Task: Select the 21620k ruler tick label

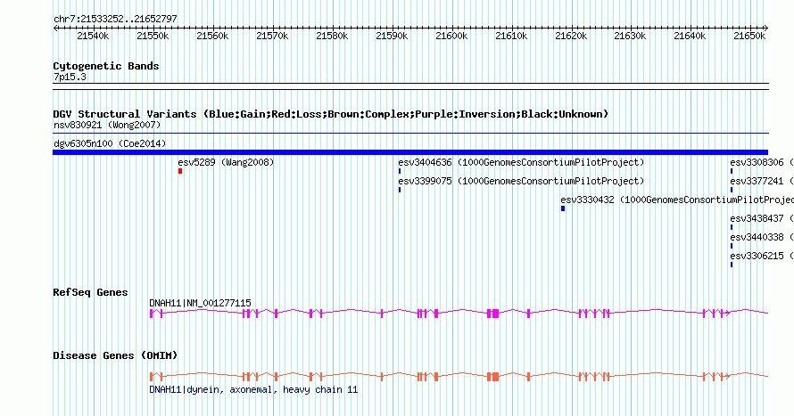Action: pyautogui.click(x=571, y=36)
